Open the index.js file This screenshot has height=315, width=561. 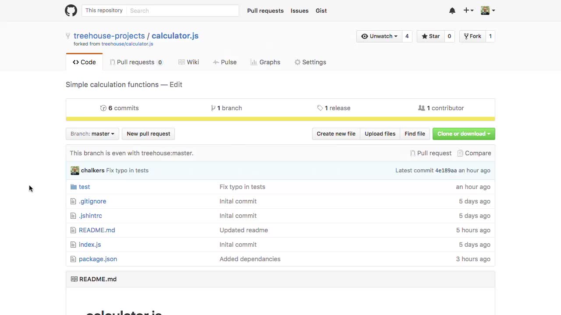pos(90,245)
